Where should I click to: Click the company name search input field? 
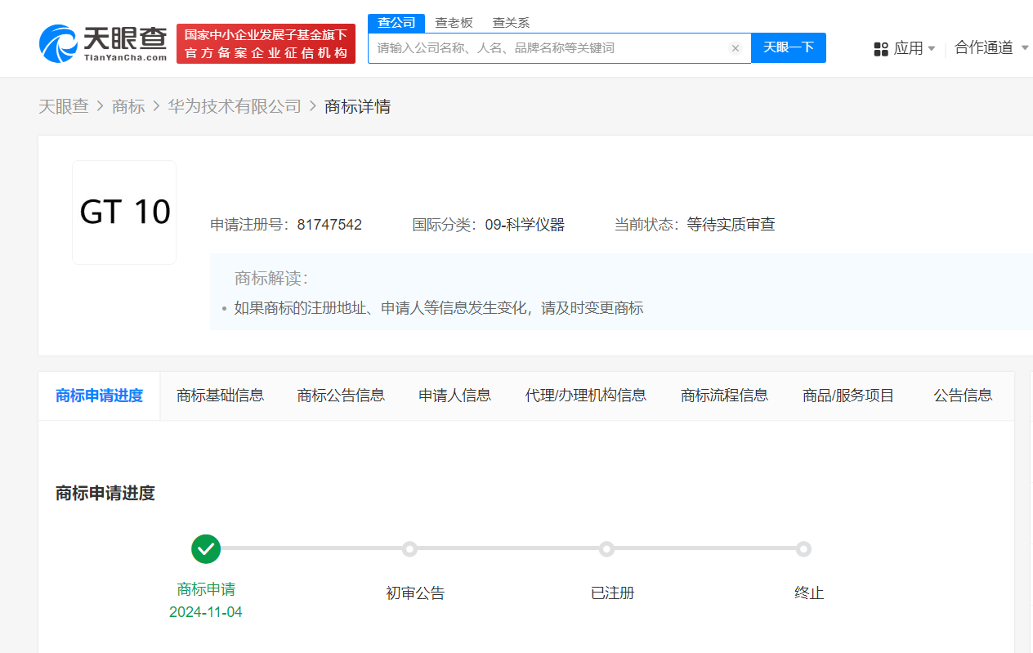click(x=548, y=48)
